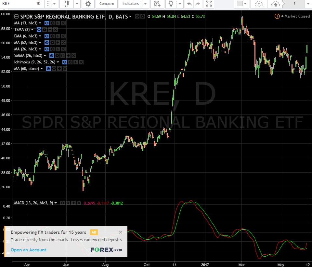Remove the TEMA (3) indicator
This screenshot has height=267, width=312.
[x=56, y=30]
